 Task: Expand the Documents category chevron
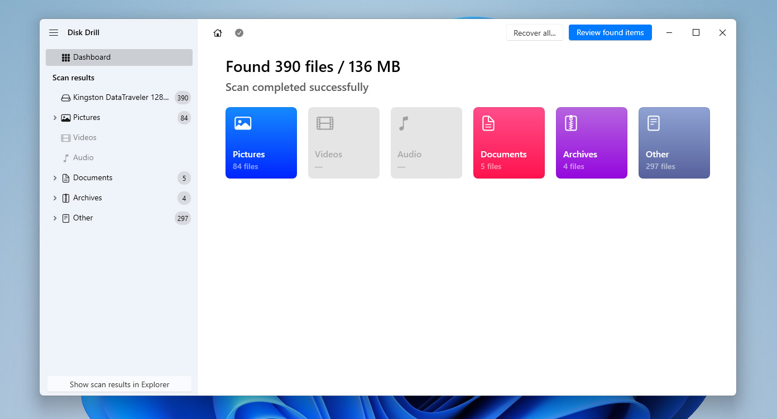coord(55,178)
